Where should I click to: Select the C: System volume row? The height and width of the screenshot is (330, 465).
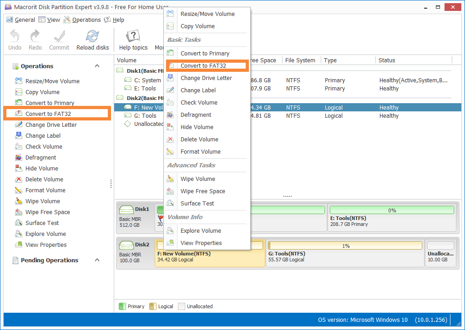pos(288,80)
